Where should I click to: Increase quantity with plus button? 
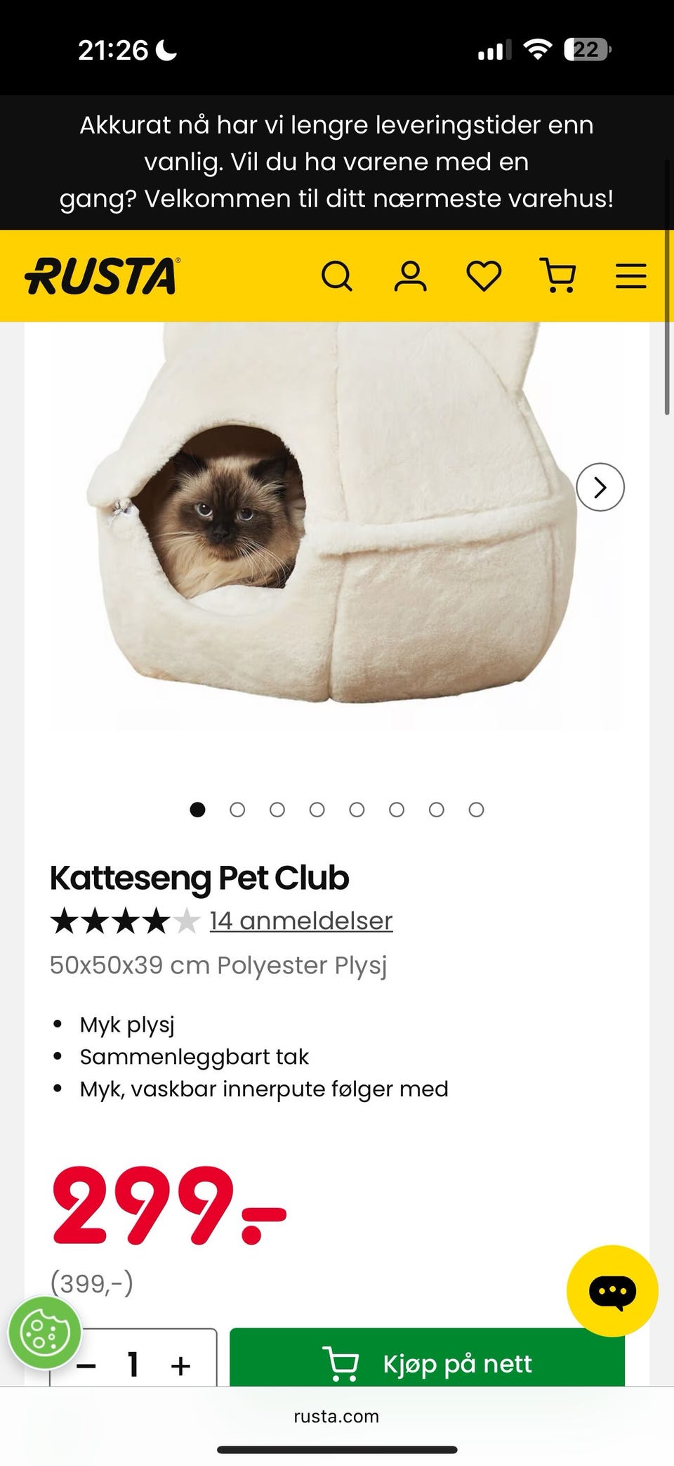tap(180, 1366)
